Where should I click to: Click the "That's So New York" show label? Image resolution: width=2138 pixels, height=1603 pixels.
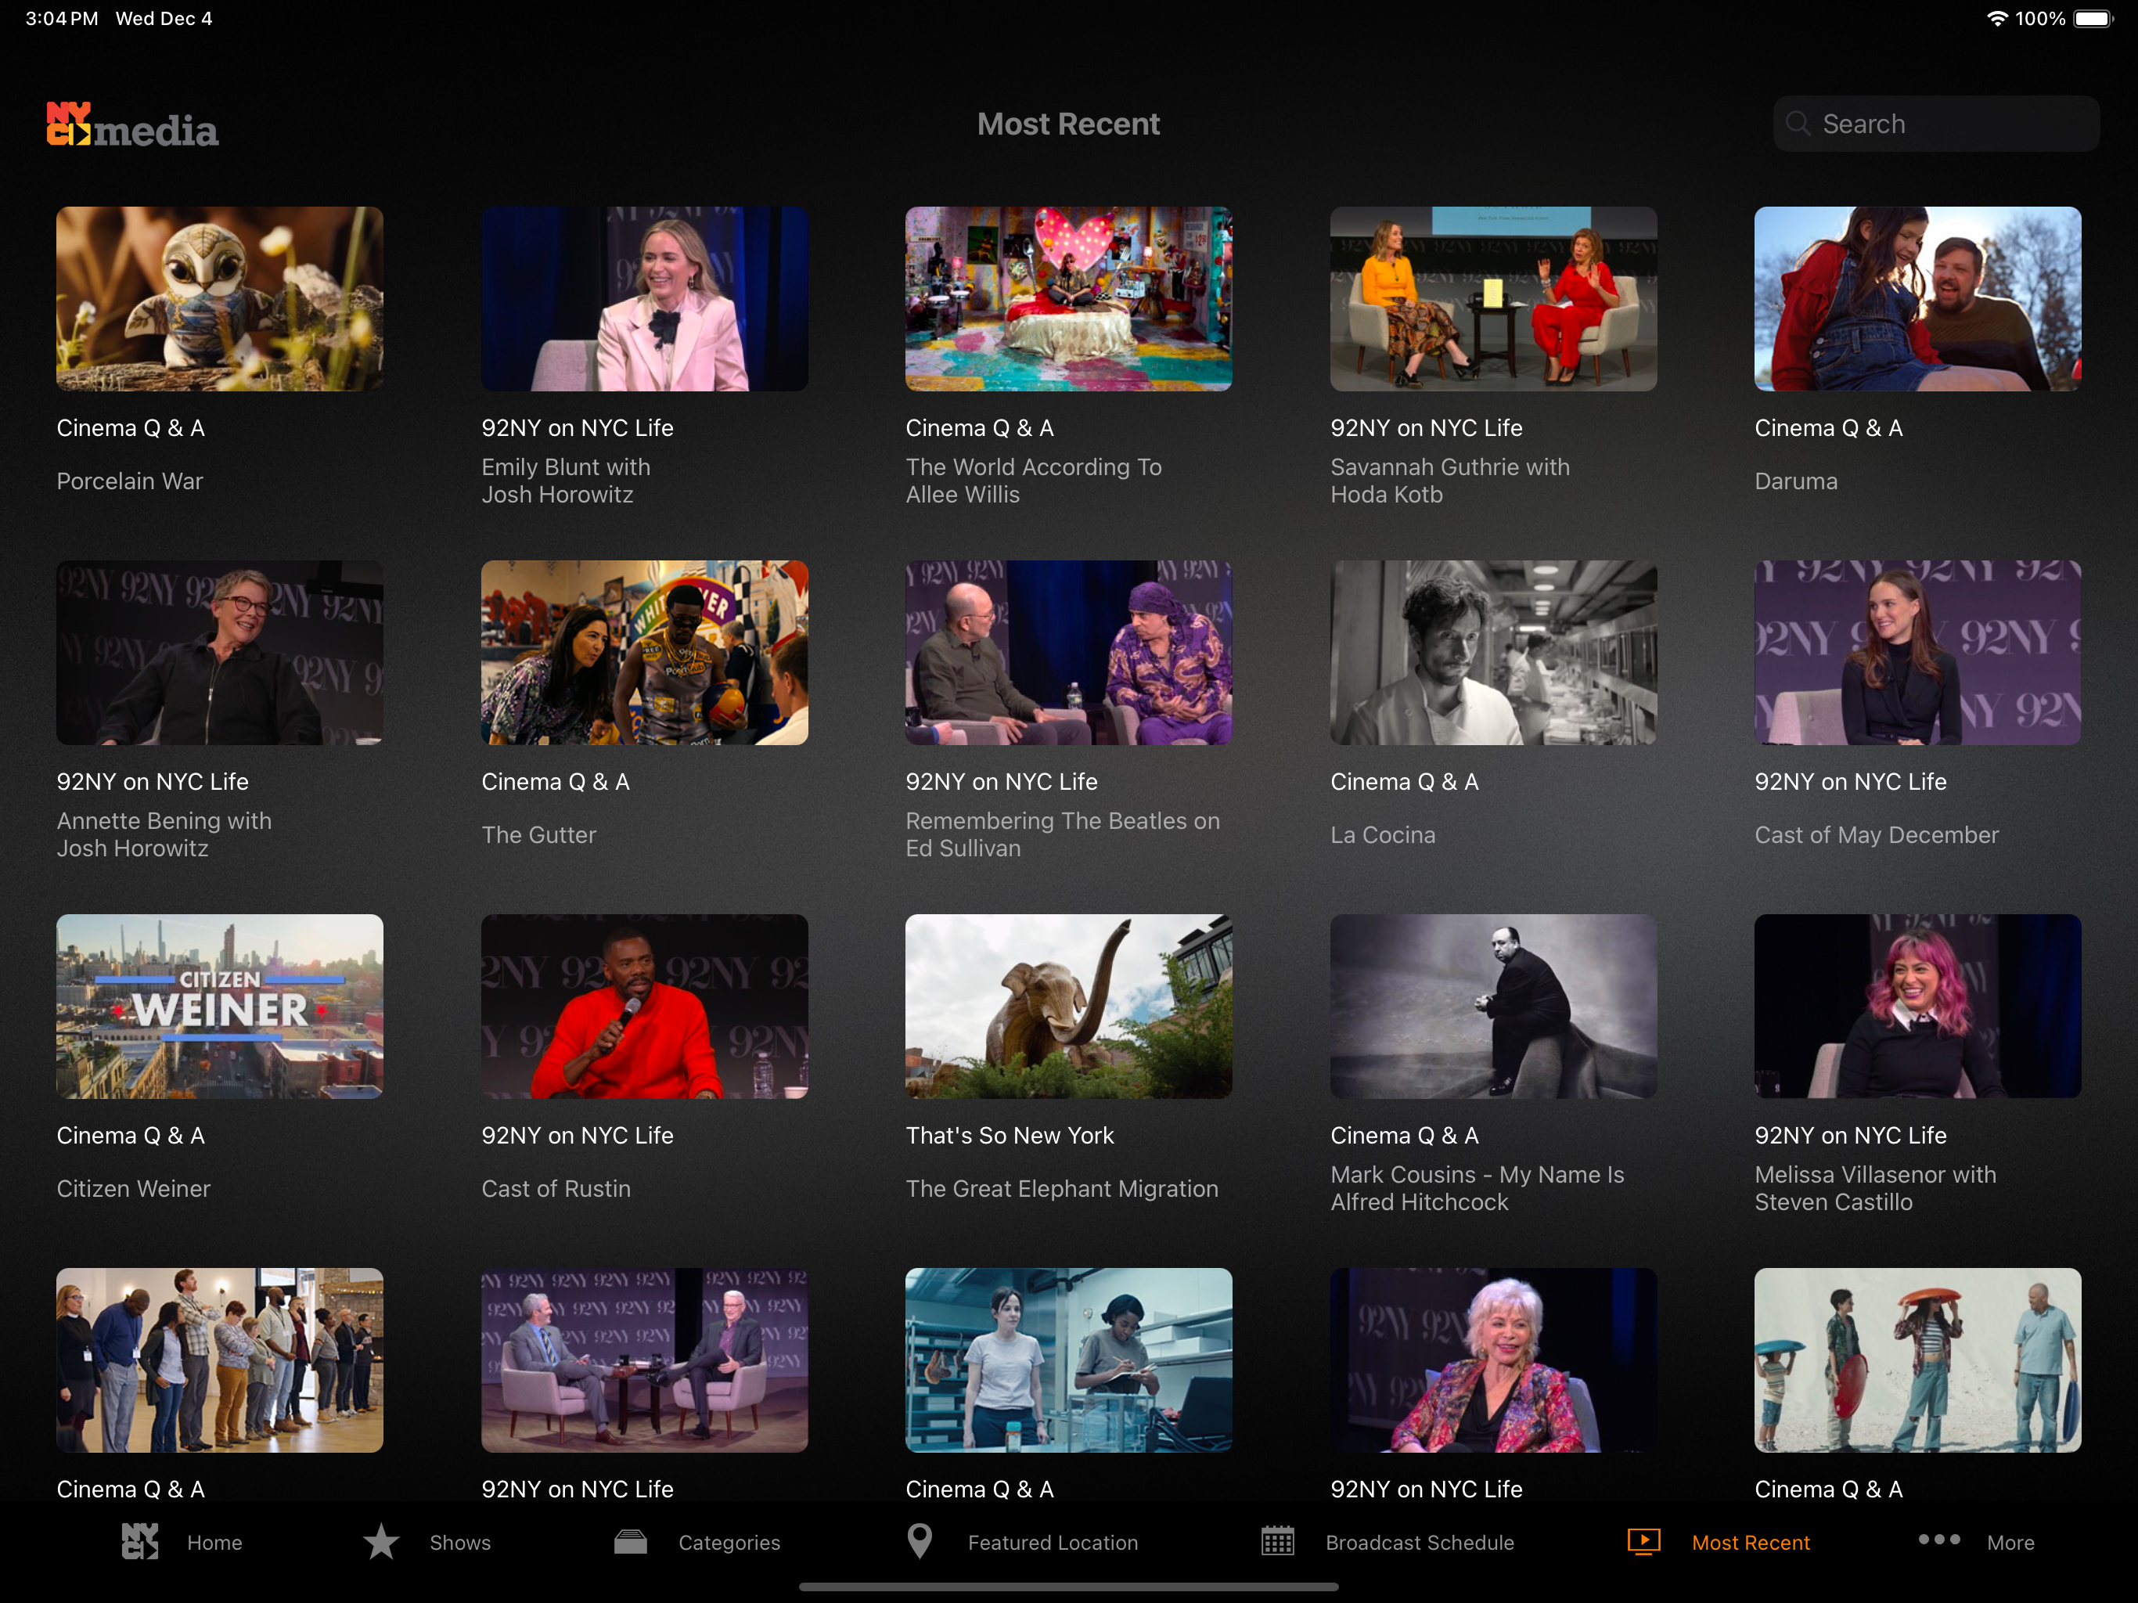1009,1136
